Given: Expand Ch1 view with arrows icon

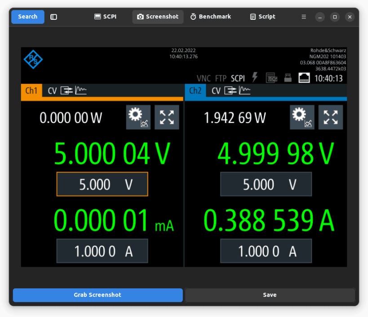Looking at the screenshot, I should [x=167, y=117].
